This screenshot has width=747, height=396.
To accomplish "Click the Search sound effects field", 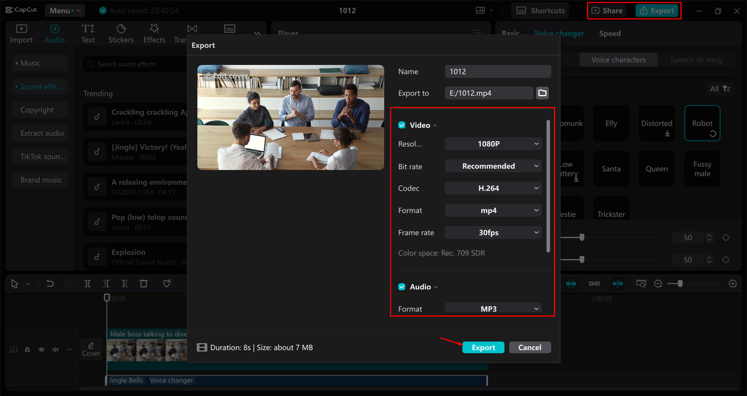I will [136, 64].
